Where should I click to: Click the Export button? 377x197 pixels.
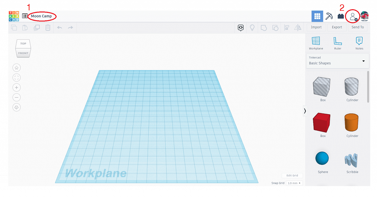coord(337,27)
